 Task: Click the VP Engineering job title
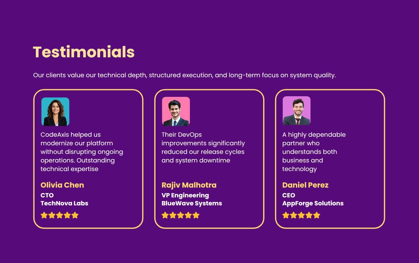(185, 195)
